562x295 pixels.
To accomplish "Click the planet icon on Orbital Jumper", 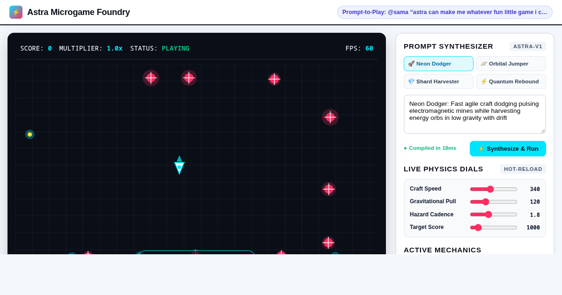I will (x=484, y=64).
